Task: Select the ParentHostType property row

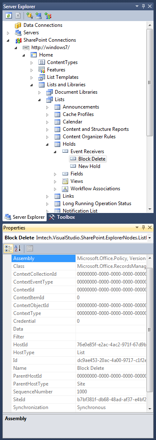Action: click(79, 384)
